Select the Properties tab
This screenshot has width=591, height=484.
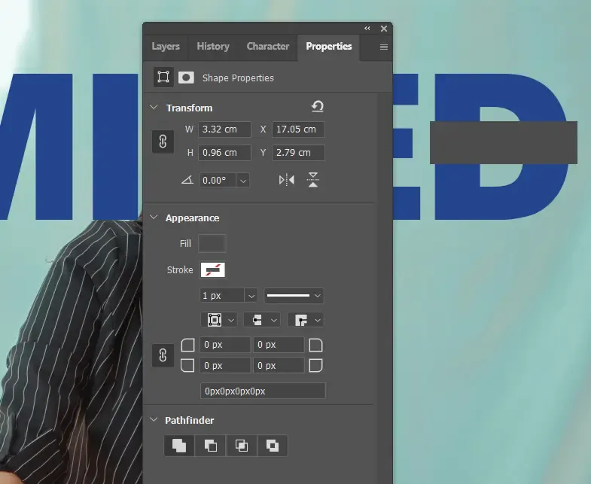[329, 47]
